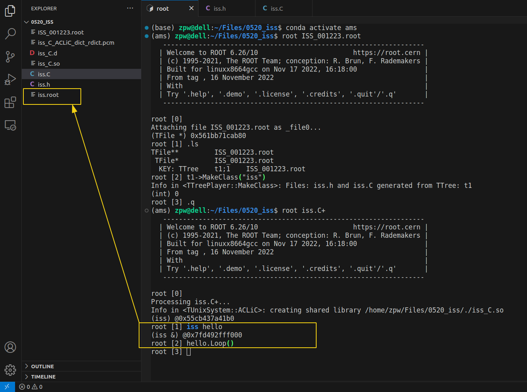Open the Explorer view icon
Image resolution: width=527 pixels, height=392 pixels.
click(x=10, y=11)
